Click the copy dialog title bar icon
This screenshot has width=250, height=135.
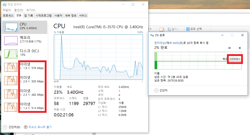(152, 35)
